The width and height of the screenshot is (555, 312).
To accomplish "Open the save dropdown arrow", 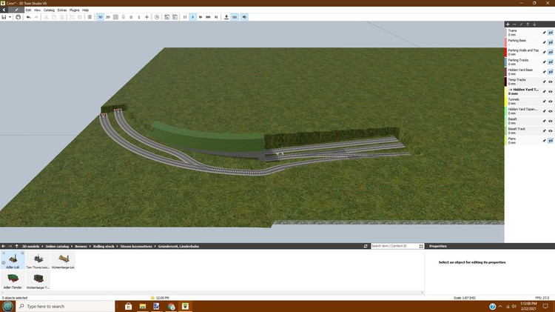I will (10, 16).
